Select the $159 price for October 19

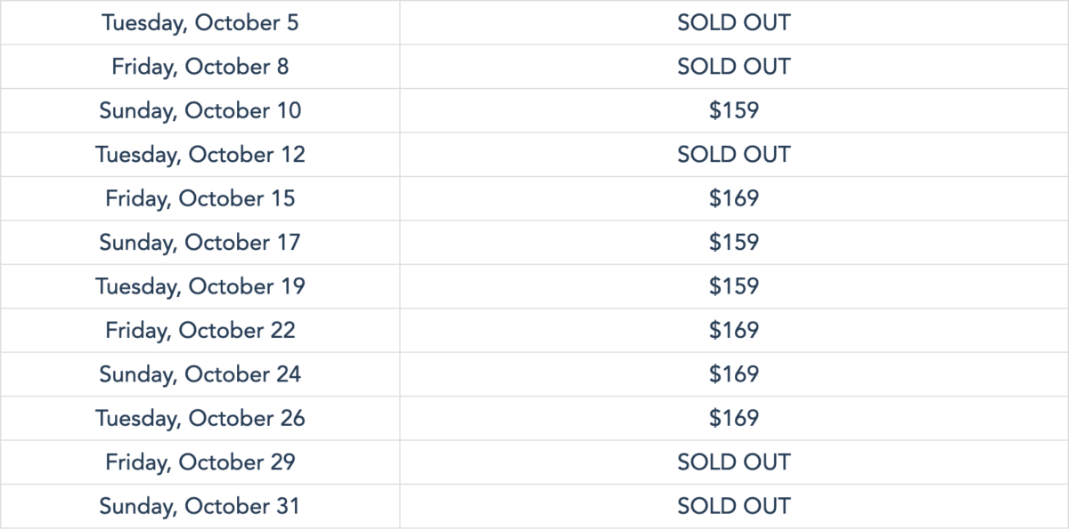pos(733,286)
